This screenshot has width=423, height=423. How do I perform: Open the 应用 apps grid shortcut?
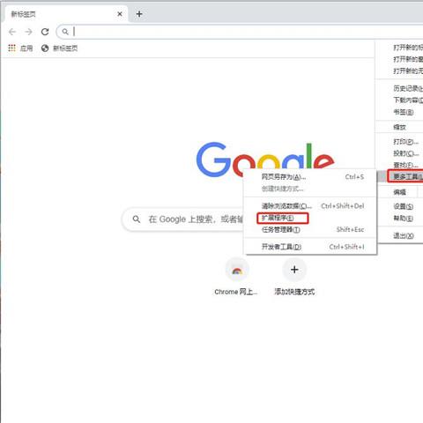point(20,48)
